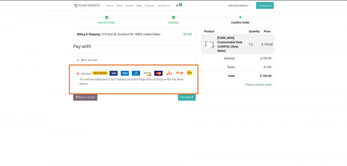Select the Wire Transfer payment option
The image size is (347, 166).
point(78,60)
